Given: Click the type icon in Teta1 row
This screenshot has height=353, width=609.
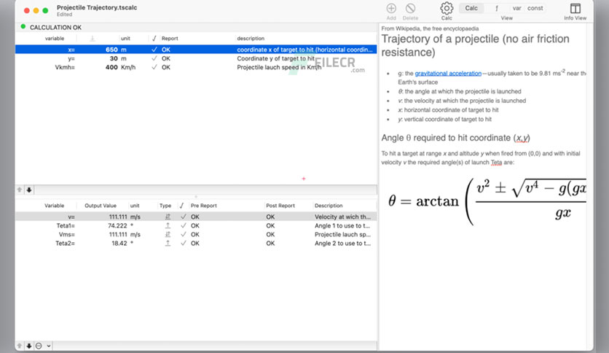Looking at the screenshot, I should [x=168, y=225].
